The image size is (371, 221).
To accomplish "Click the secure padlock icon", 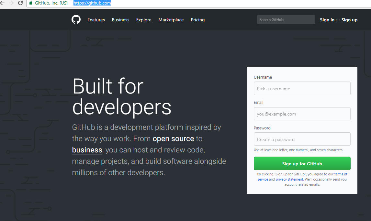I will tap(30, 3).
